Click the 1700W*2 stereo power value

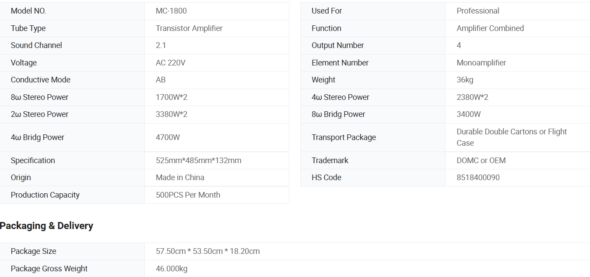[172, 97]
